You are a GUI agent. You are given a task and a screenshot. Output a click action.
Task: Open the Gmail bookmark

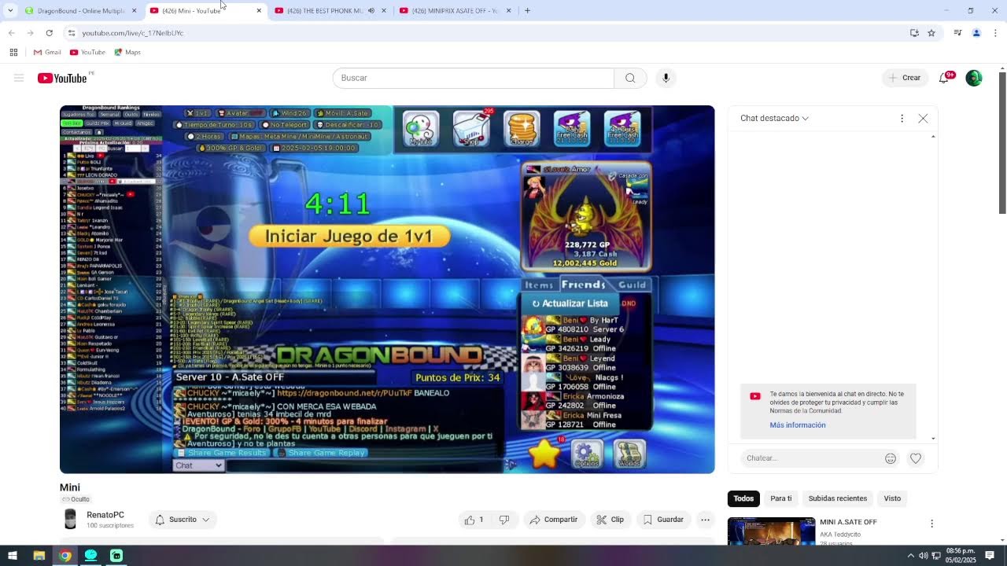(47, 52)
